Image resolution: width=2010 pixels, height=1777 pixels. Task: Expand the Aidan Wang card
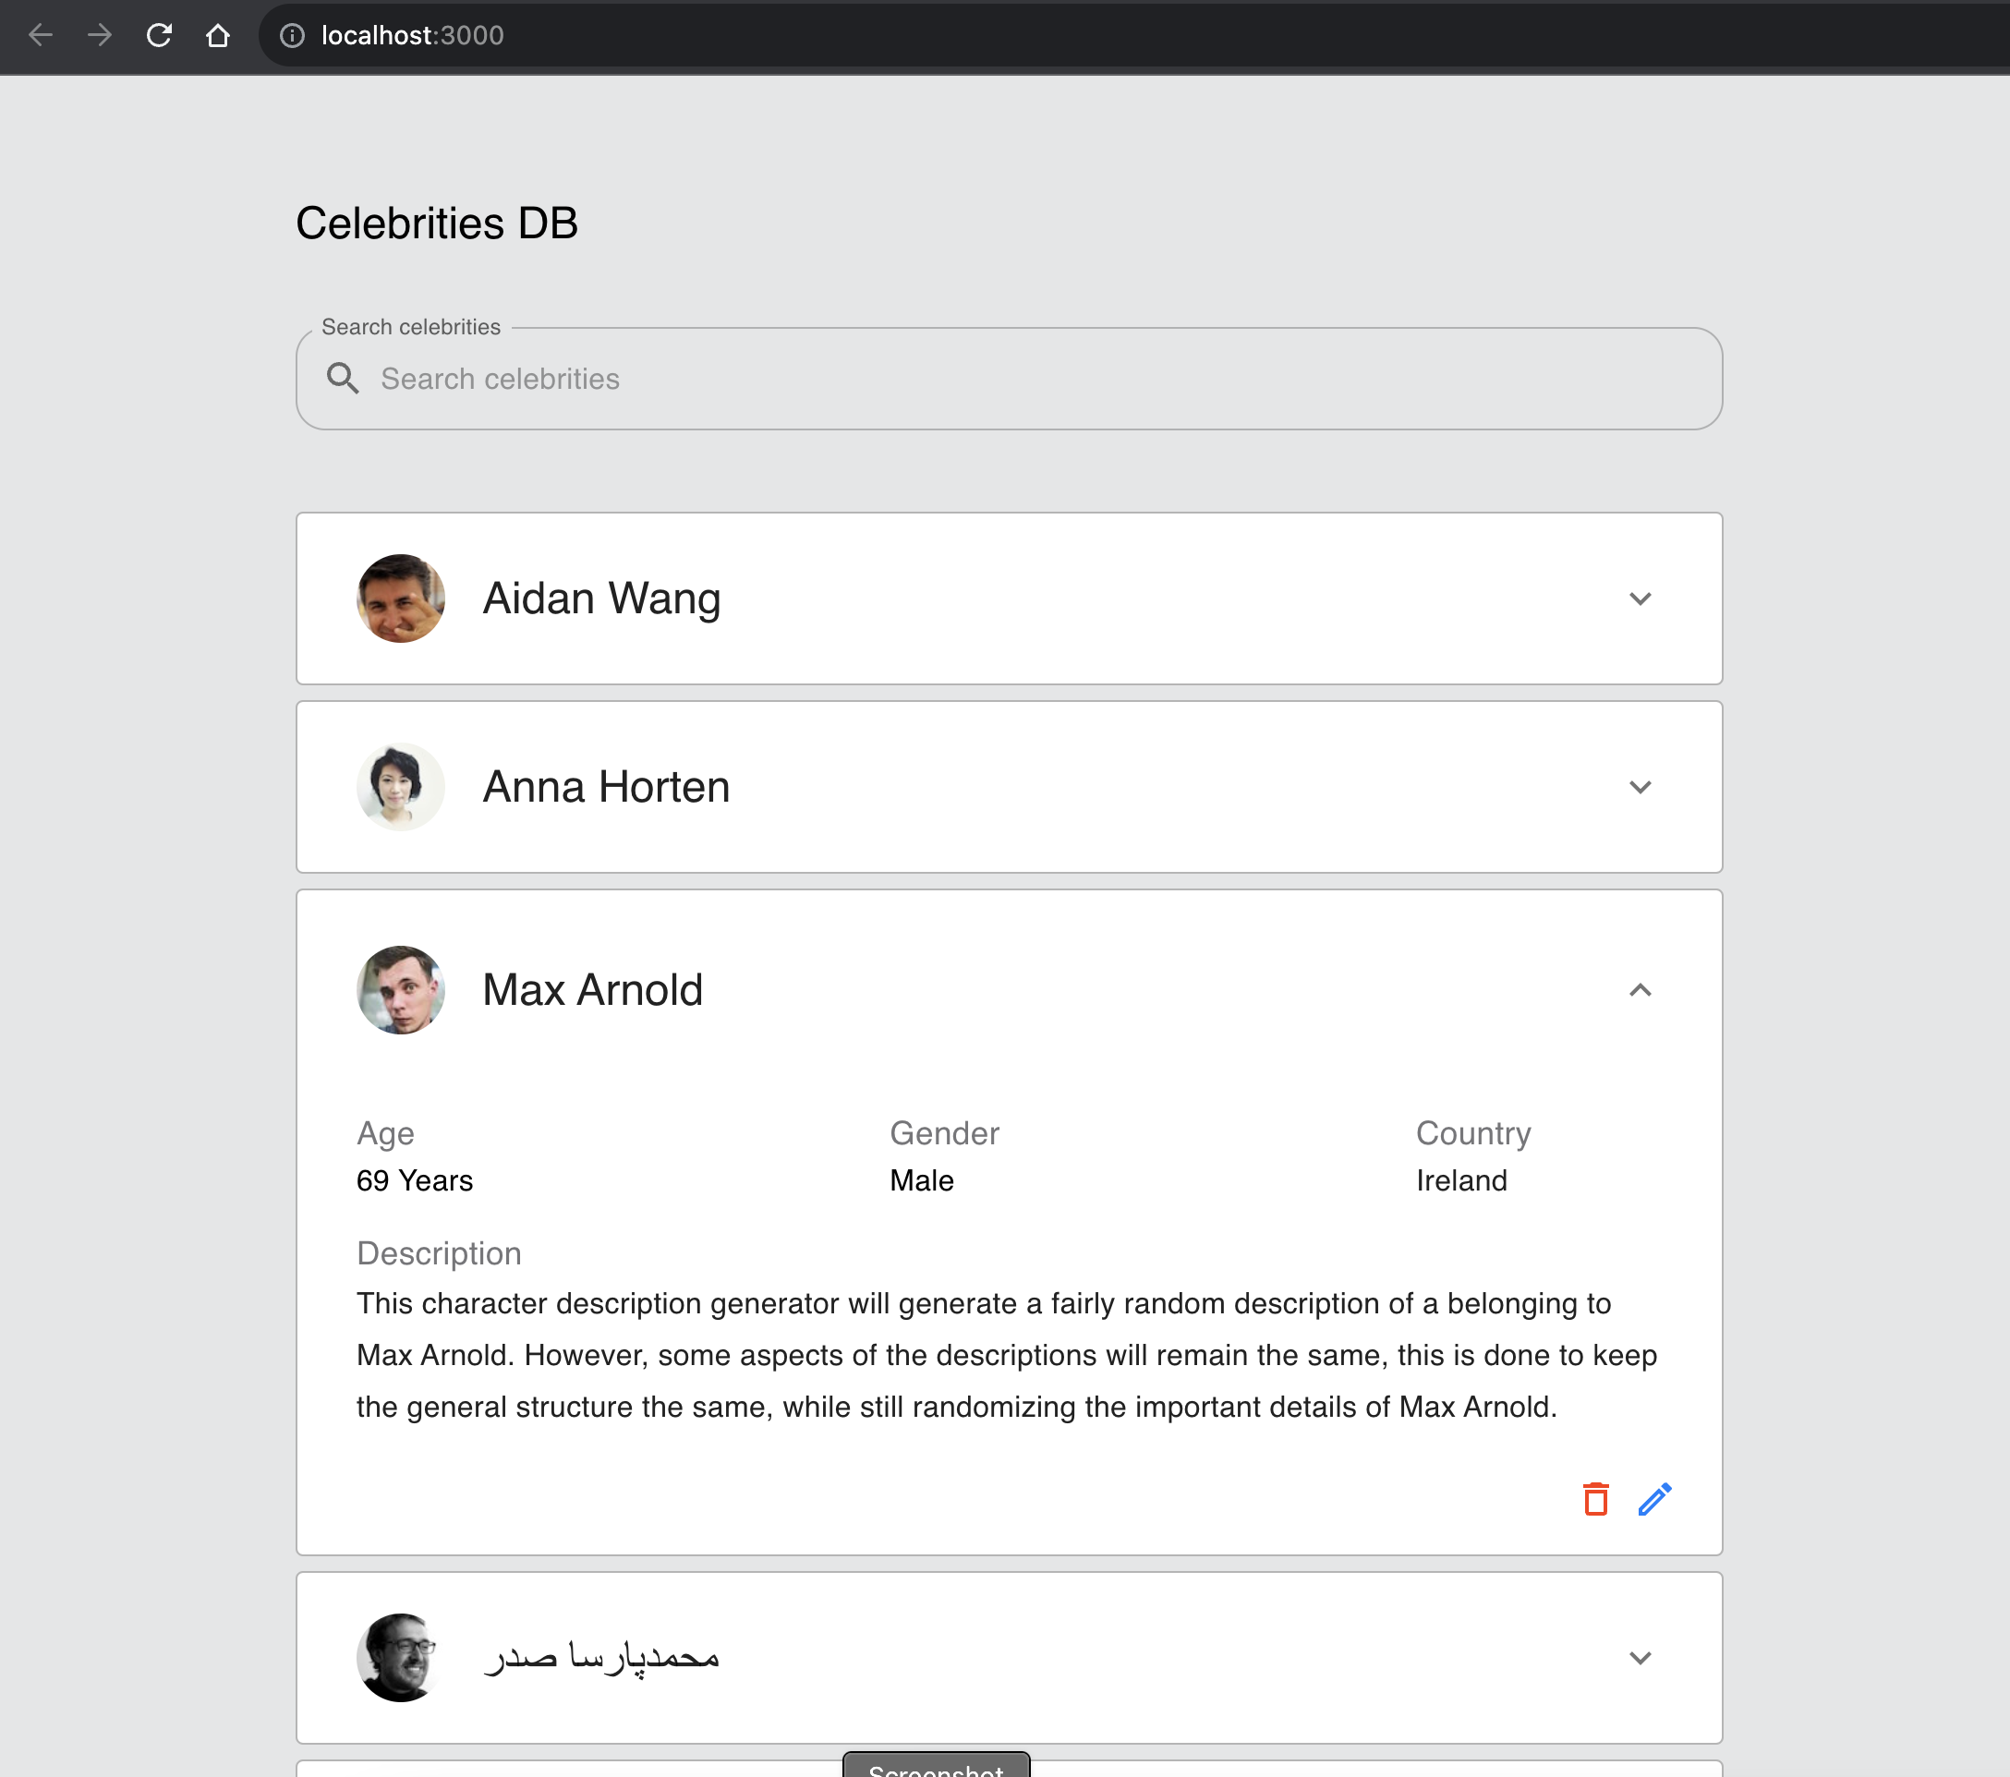coord(1640,598)
